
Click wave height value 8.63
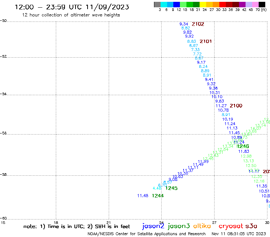pos(192,41)
